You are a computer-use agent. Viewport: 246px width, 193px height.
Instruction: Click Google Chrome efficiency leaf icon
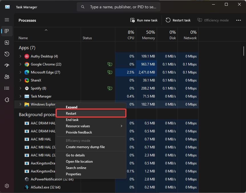click(x=110, y=64)
